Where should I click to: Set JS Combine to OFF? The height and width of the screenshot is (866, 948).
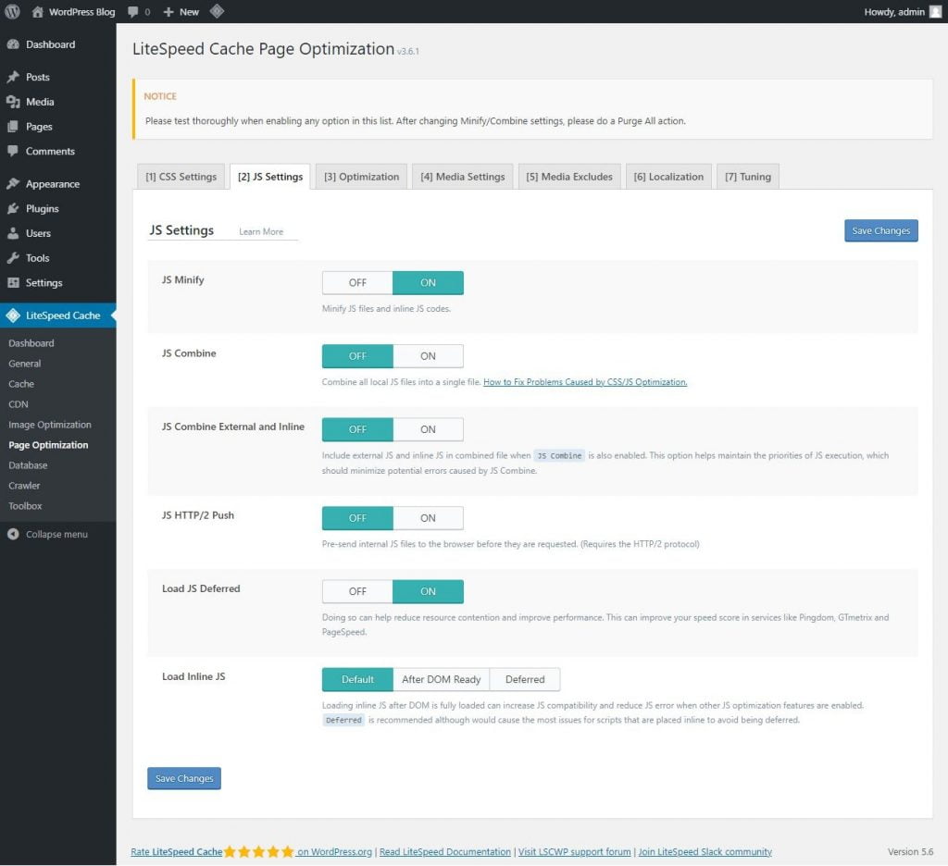(x=357, y=356)
